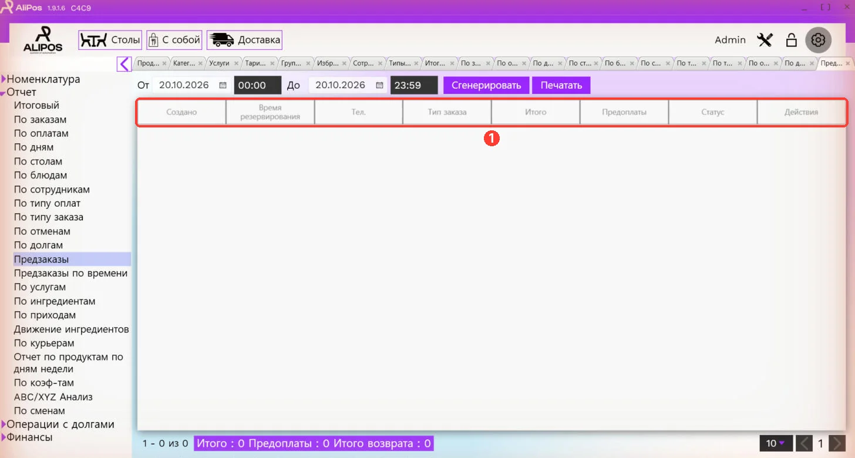Close the Избр... tab with its x

coord(344,63)
